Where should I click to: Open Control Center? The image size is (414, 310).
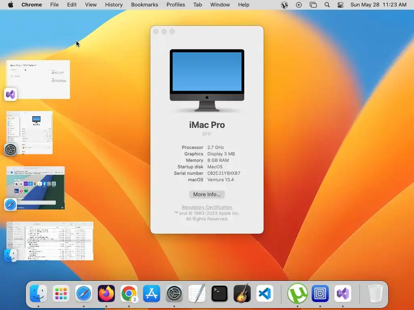340,5
